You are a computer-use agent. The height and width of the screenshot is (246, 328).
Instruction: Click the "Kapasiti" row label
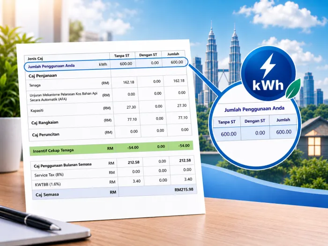tap(37, 111)
